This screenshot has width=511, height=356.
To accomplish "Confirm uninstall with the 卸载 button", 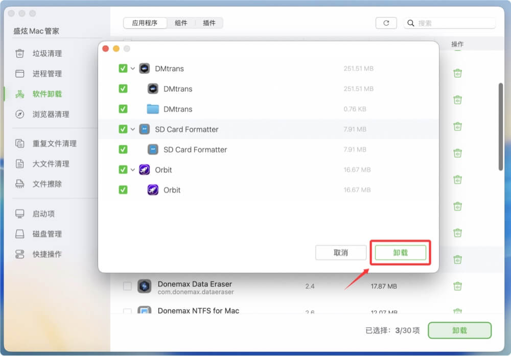I will click(x=401, y=252).
